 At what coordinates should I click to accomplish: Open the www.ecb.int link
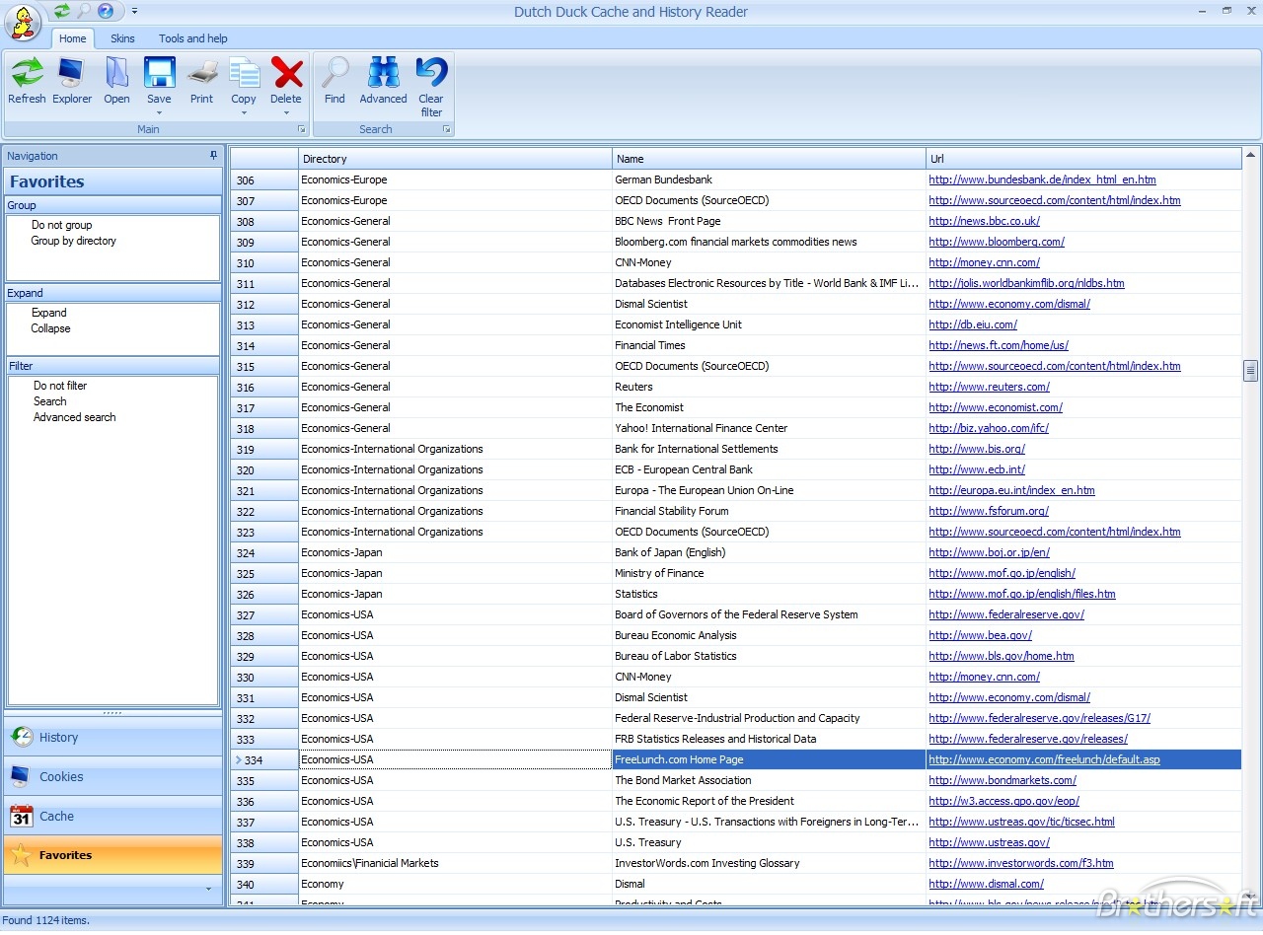coord(977,469)
